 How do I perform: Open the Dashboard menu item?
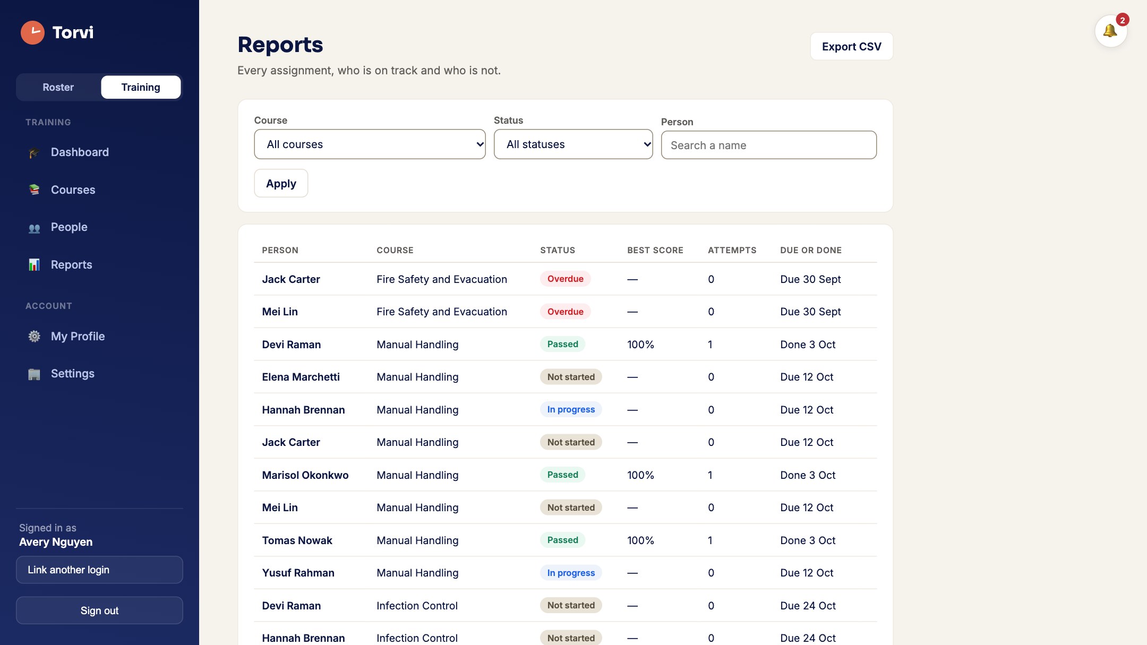tap(99, 152)
